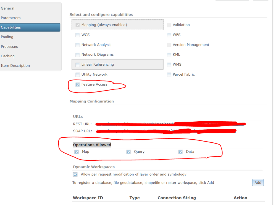276x205 pixels.
Task: Toggle the Data operation checkbox
Action: click(181, 152)
